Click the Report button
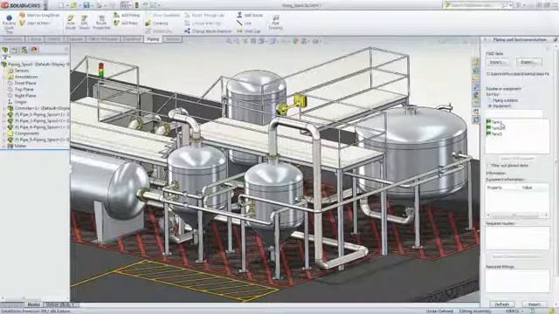Viewport: 559px width, 314px height. point(534,304)
